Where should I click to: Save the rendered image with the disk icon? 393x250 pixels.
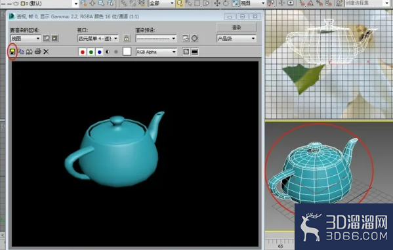[12, 52]
